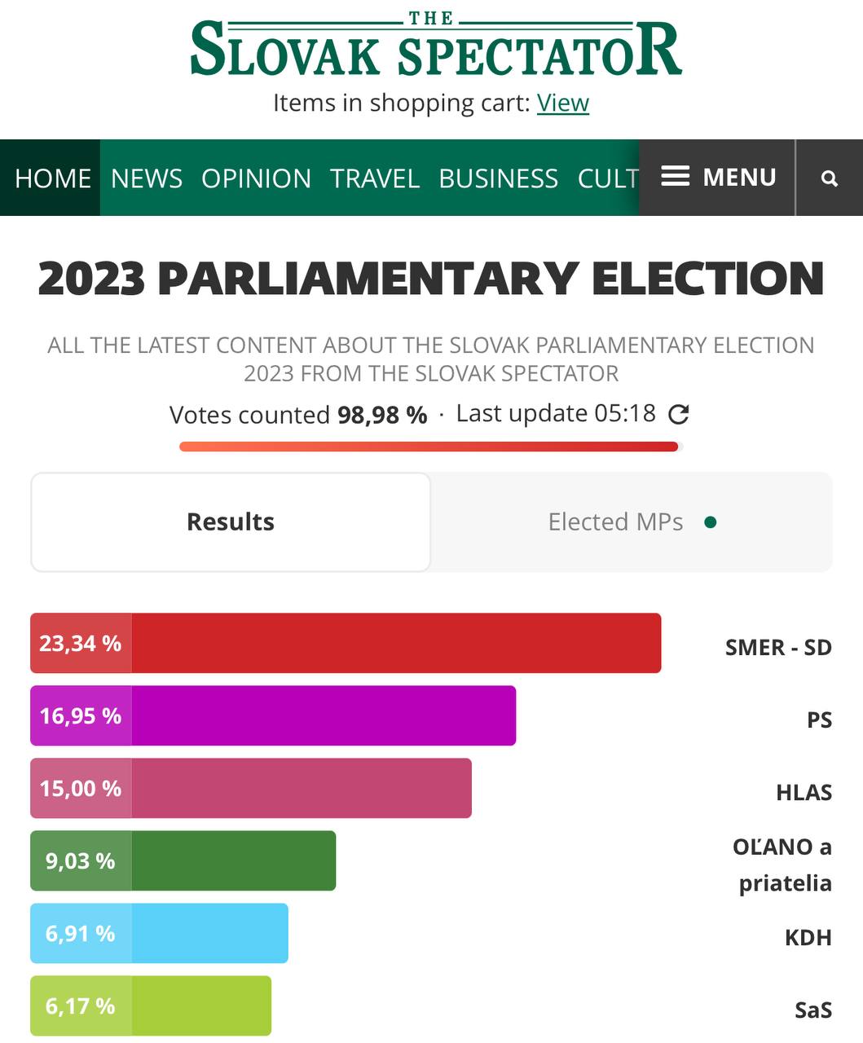Screen dimensions: 863x1043
Task: Click the green dot beside Elected MPs
Action: (711, 522)
